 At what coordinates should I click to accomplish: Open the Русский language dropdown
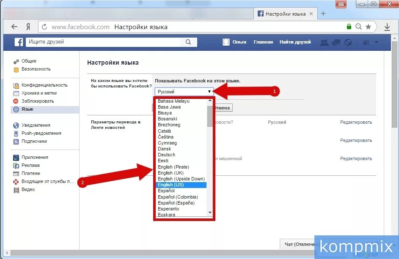click(184, 92)
